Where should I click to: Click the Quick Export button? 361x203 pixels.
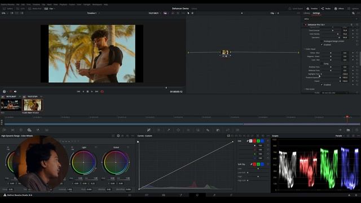[296, 8]
